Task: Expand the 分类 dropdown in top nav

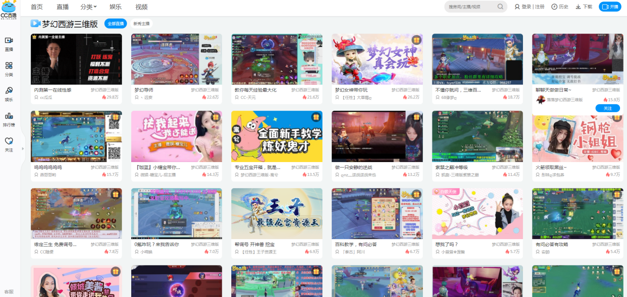Action: click(89, 7)
